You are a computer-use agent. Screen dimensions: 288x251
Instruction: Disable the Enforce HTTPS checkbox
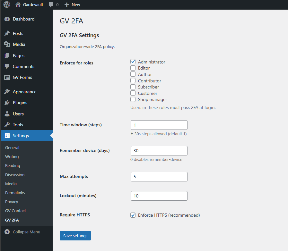click(x=133, y=215)
